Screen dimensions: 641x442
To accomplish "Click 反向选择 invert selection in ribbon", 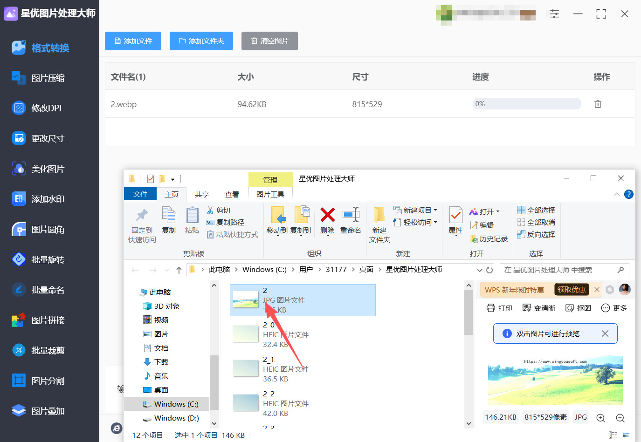I will [536, 234].
